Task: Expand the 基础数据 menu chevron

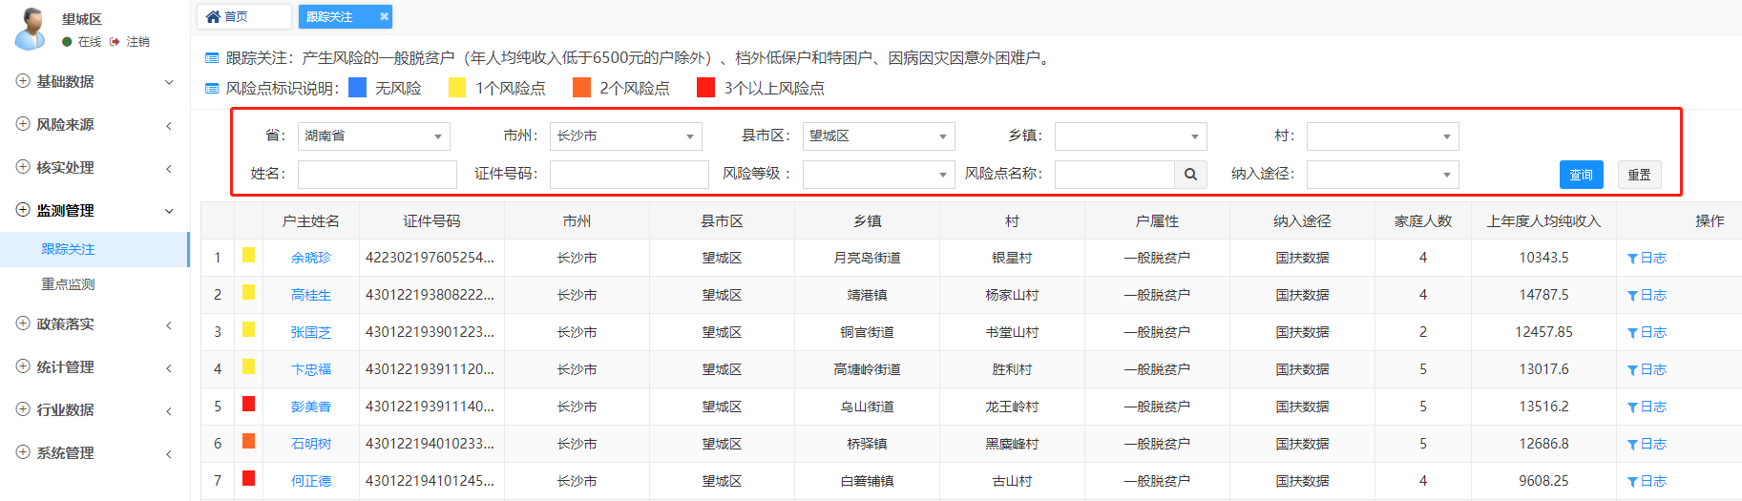Action: [169, 82]
